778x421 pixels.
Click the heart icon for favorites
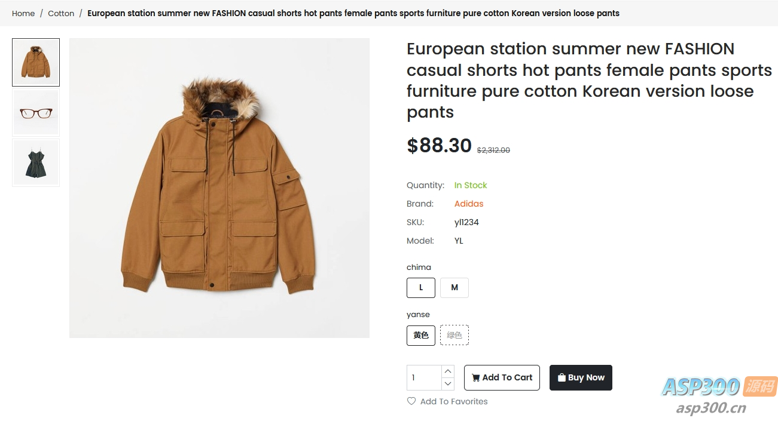411,401
